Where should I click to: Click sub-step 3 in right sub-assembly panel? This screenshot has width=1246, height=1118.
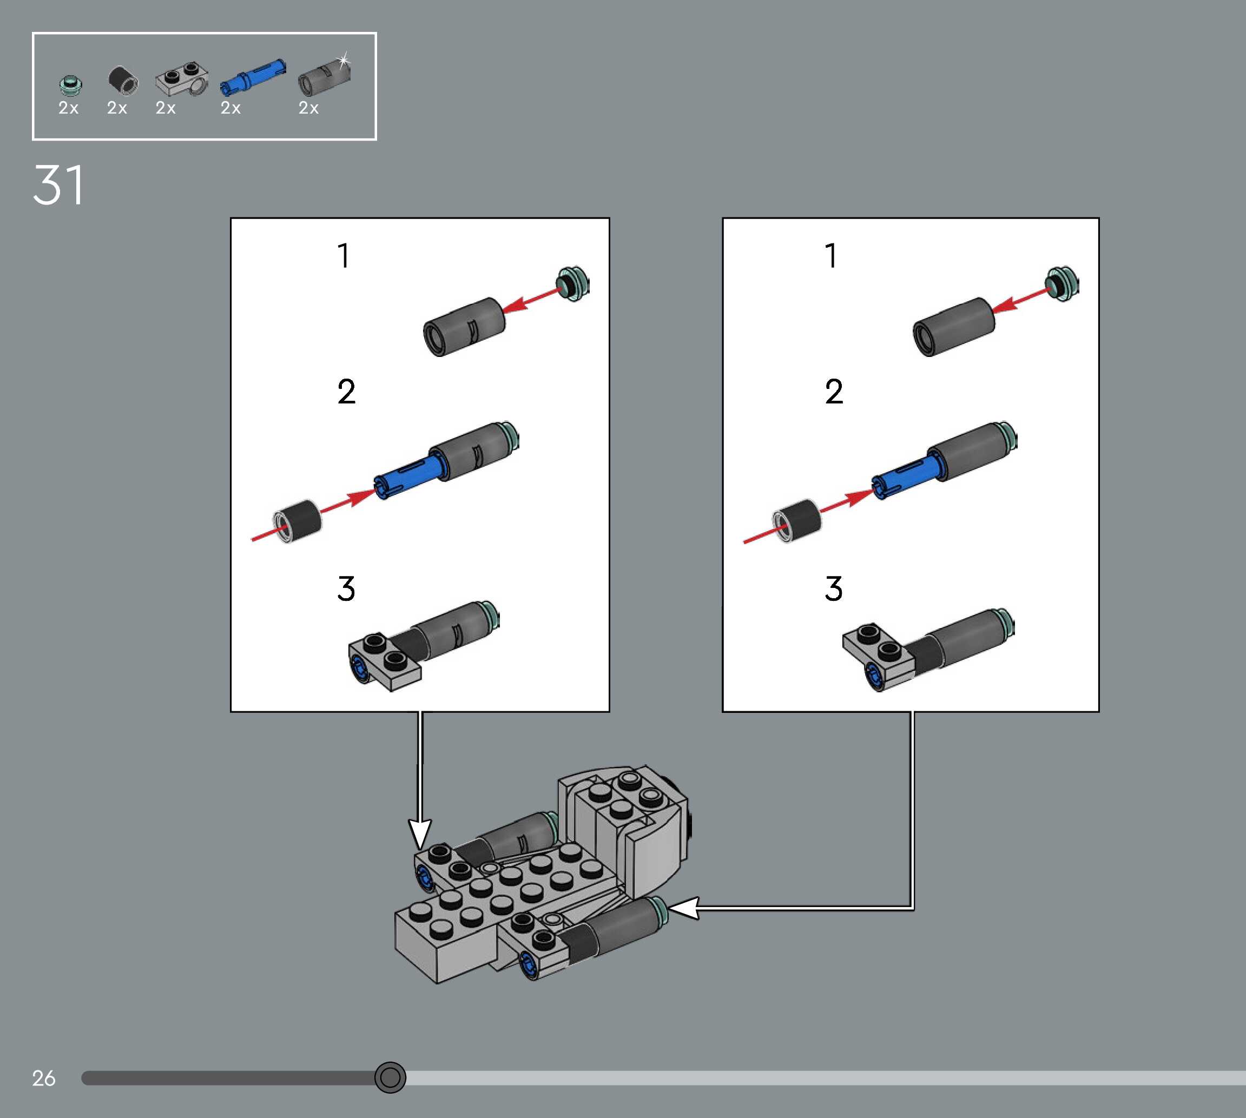(x=834, y=588)
